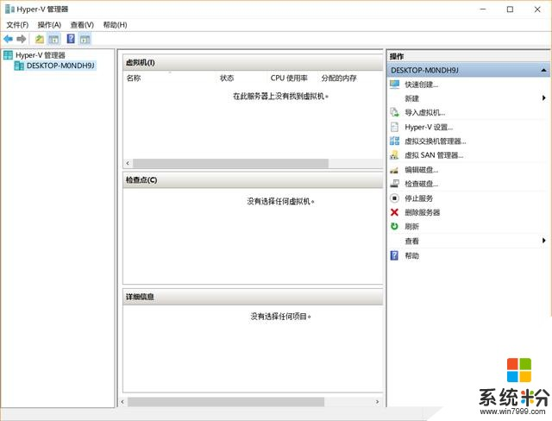Click the 虚拟交换机管理器 icon
The width and height of the screenshot is (552, 421).
pos(395,141)
